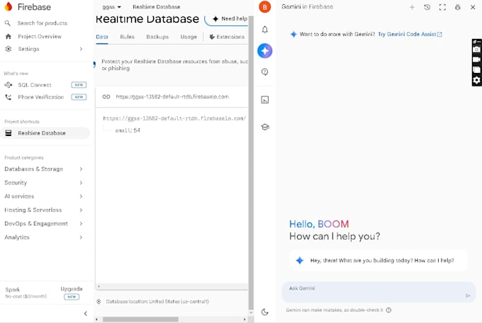Click Realtime Database breadcrumb
This screenshot has height=323, width=482.
(x=157, y=7)
